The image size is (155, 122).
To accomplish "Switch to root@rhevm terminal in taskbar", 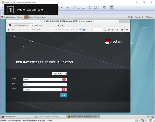I will 17,117.
